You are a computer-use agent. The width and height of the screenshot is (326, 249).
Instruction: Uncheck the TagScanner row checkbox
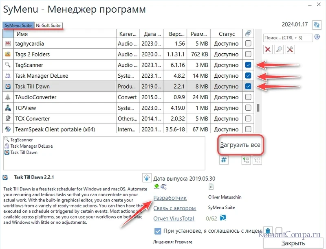point(248,65)
